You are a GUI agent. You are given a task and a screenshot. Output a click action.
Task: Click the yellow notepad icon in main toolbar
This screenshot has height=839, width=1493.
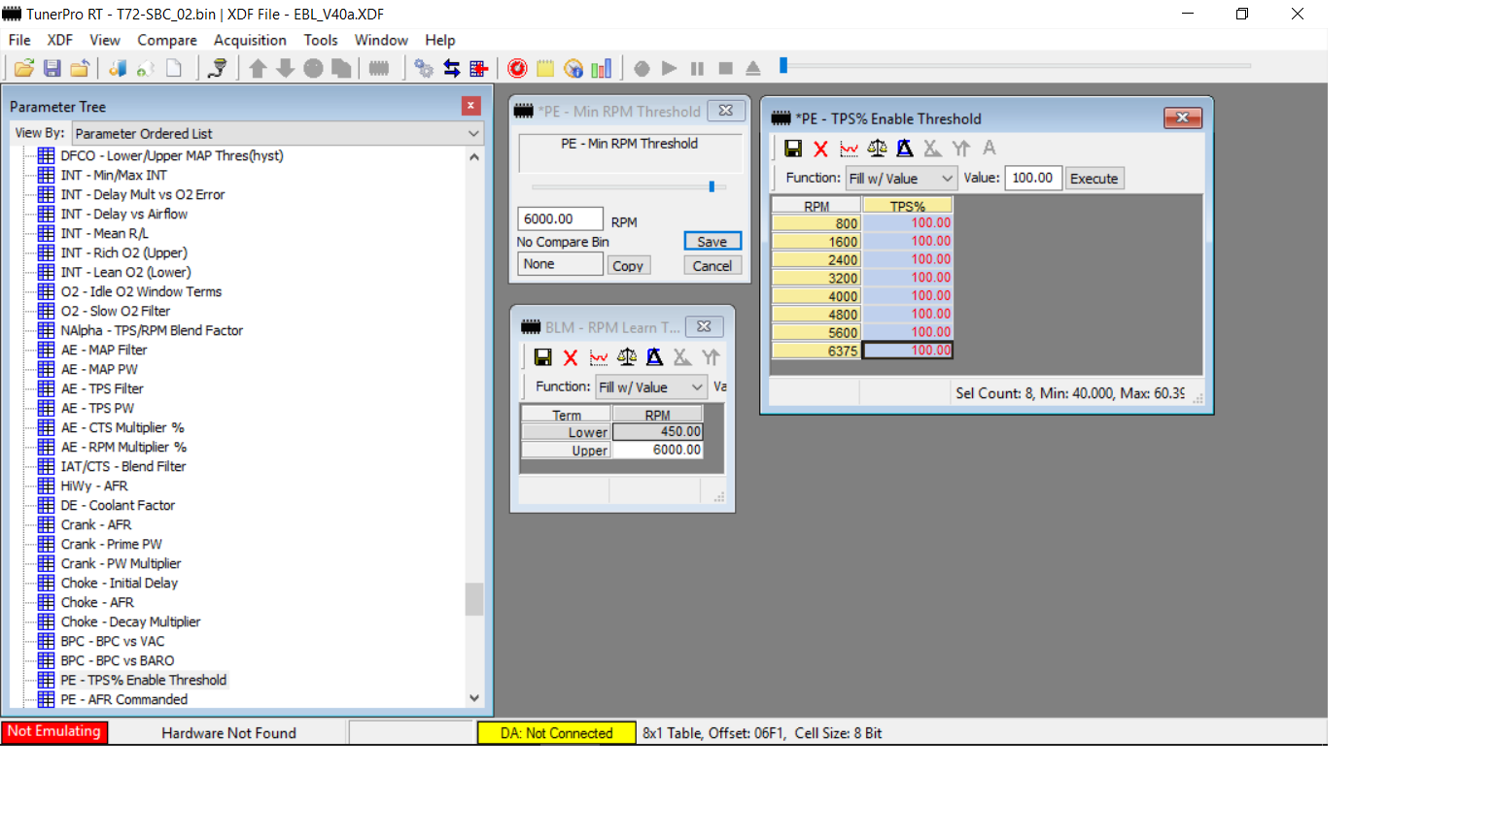[545, 68]
